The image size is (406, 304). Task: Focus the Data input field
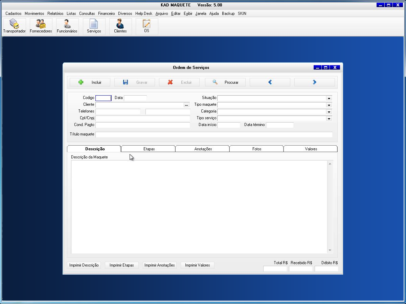click(135, 98)
